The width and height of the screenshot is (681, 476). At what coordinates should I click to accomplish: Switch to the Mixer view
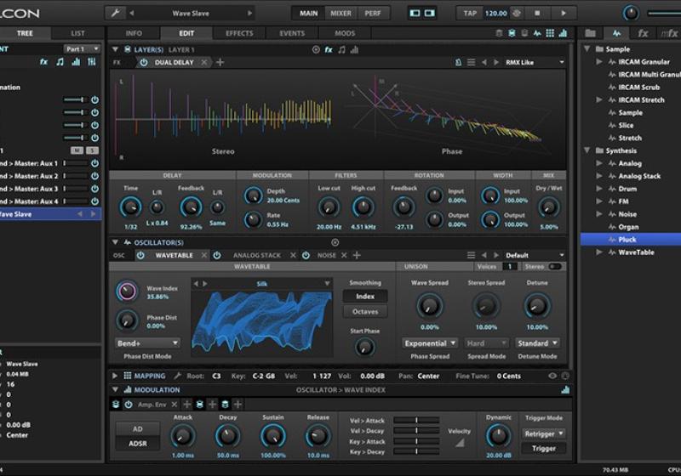coord(340,14)
